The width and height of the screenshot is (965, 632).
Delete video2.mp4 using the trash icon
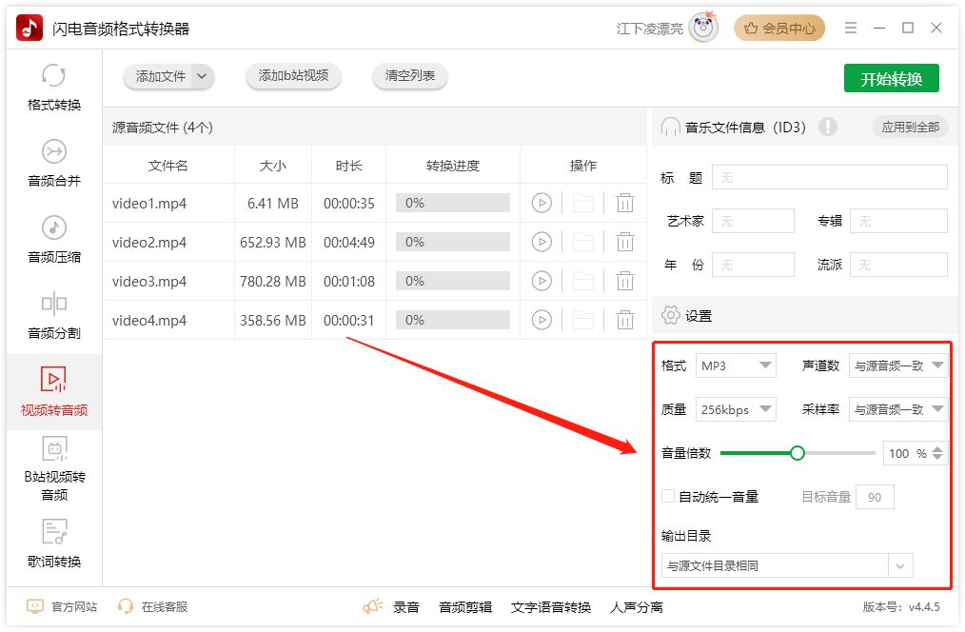(x=624, y=242)
